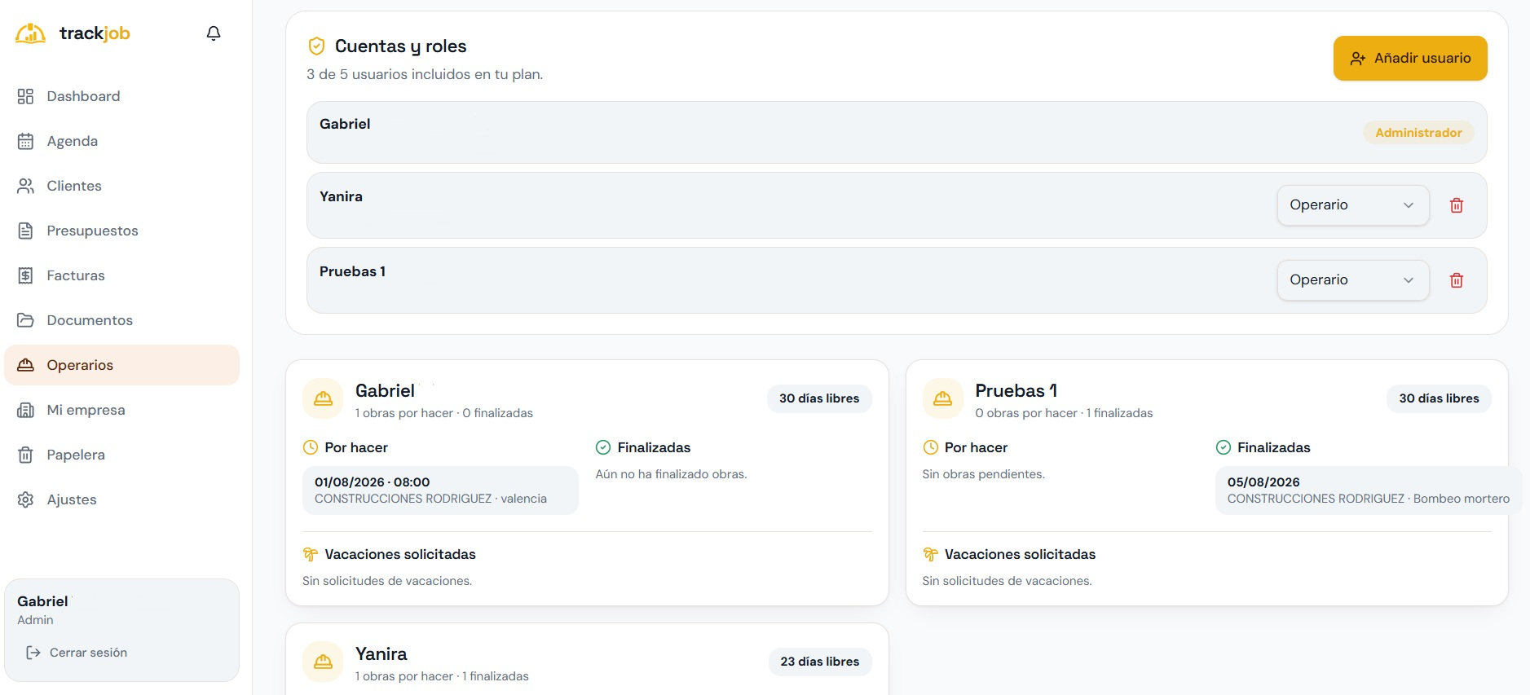Open the 01/08/2026 08:00 valencia job entry
Viewport: 1530px width, 695px height.
tap(440, 490)
